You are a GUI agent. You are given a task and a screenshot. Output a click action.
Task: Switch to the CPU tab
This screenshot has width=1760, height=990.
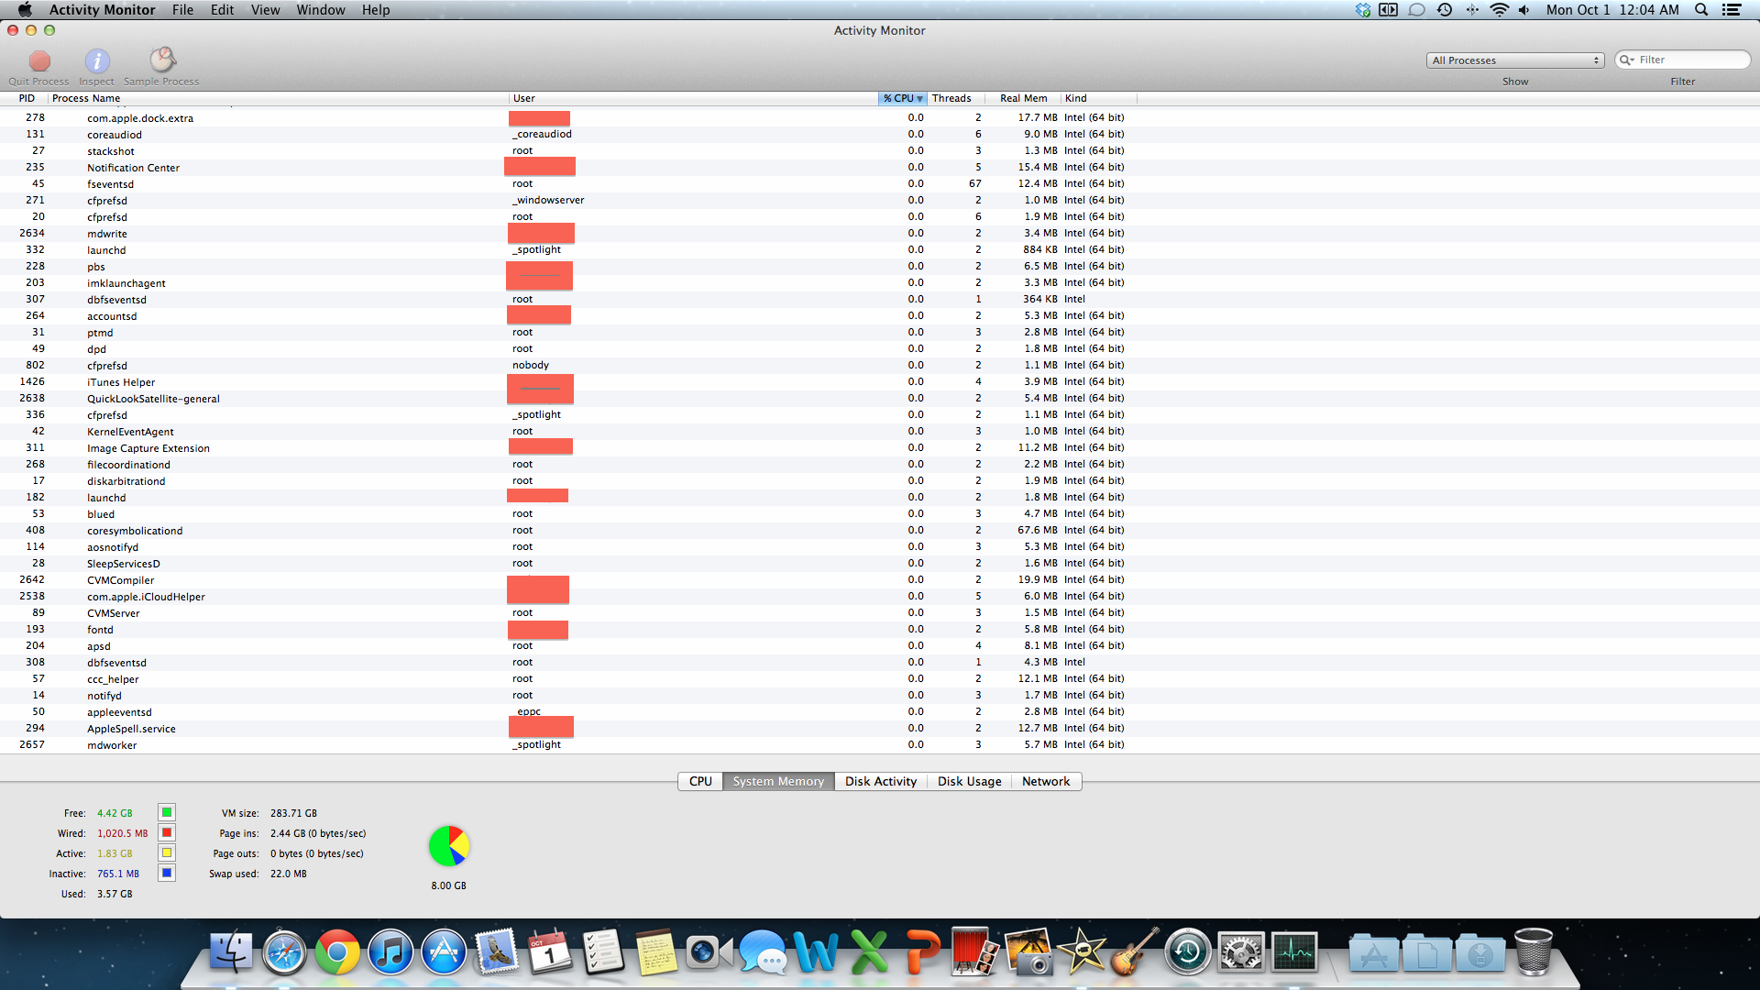[x=700, y=782]
